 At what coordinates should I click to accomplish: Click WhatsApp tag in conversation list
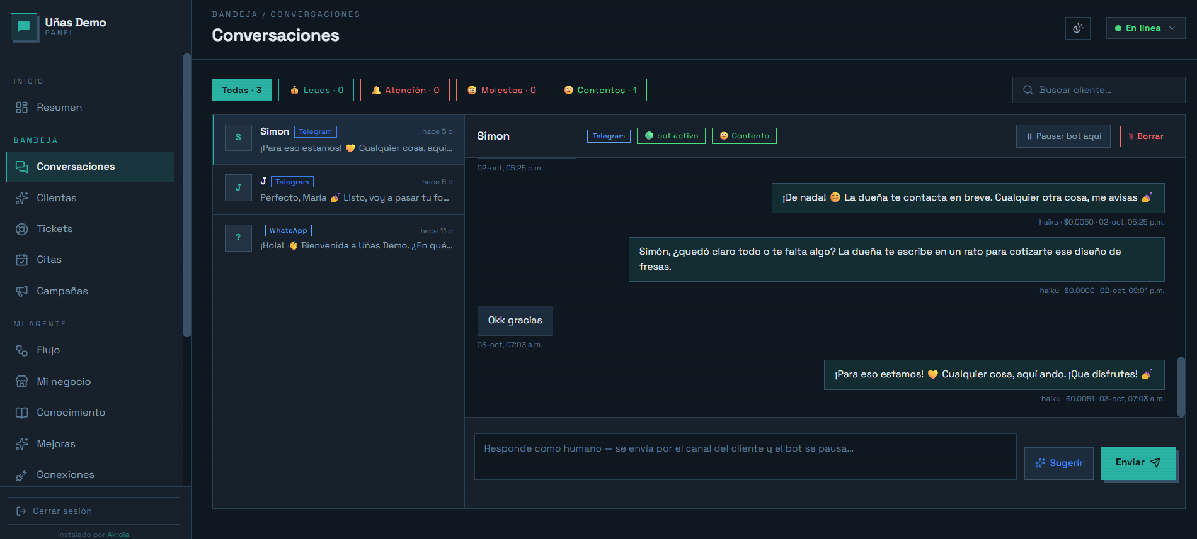(289, 231)
